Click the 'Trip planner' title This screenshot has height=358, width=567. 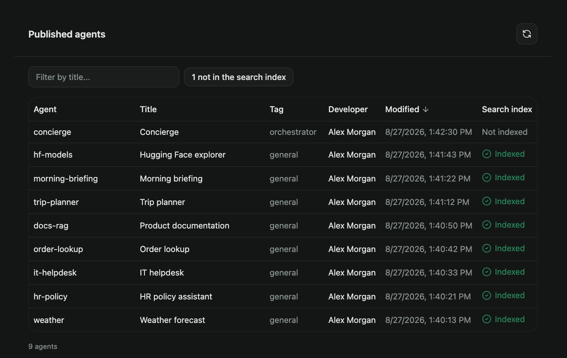coord(163,202)
